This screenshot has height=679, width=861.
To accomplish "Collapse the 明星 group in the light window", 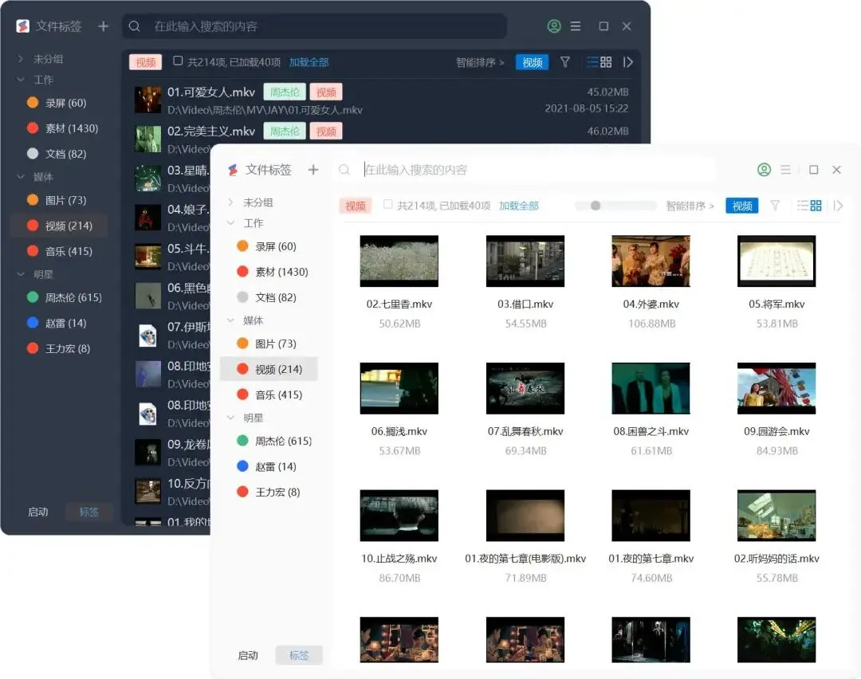I will 230,418.
